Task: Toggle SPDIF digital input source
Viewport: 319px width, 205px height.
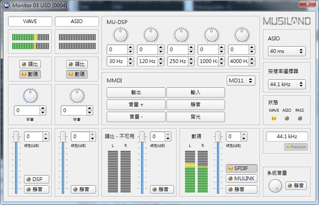Action: [x=241, y=168]
